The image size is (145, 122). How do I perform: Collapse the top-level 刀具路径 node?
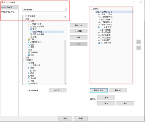click(x=24, y=60)
